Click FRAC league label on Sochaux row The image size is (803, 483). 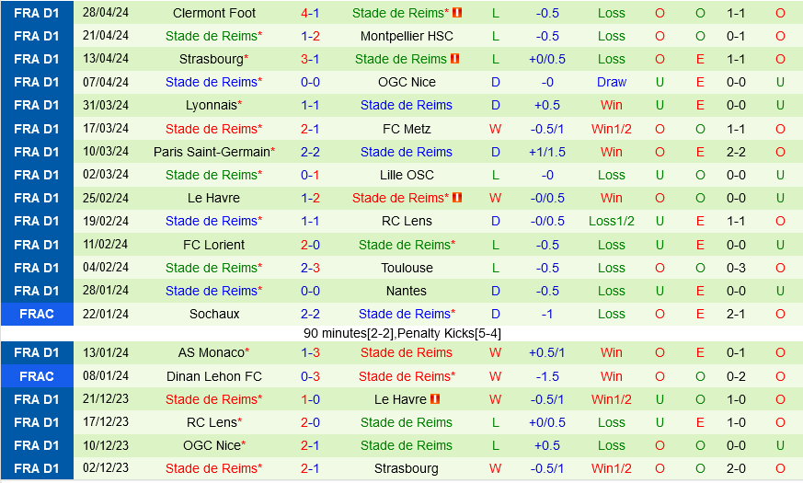(36, 314)
